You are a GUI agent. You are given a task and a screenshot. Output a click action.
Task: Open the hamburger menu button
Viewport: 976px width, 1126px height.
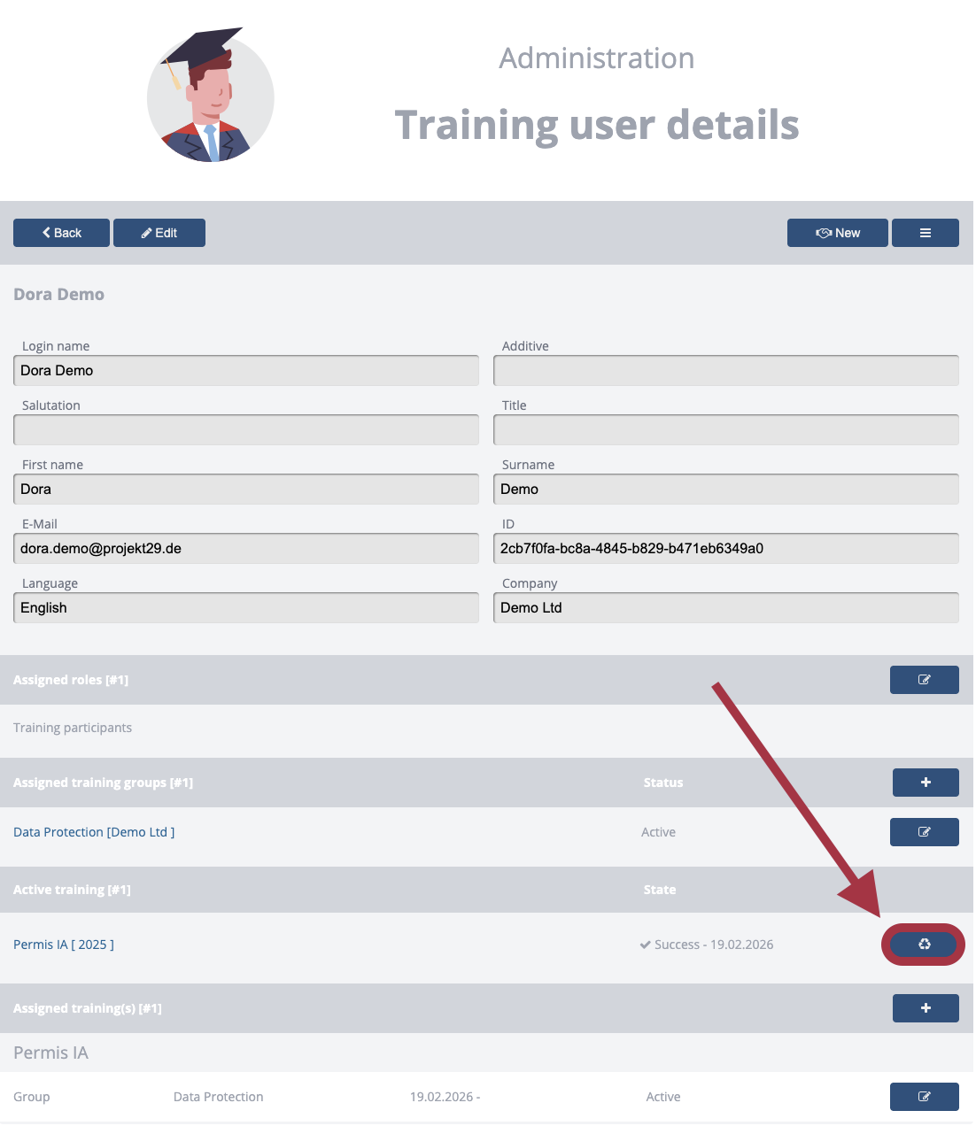pos(925,233)
